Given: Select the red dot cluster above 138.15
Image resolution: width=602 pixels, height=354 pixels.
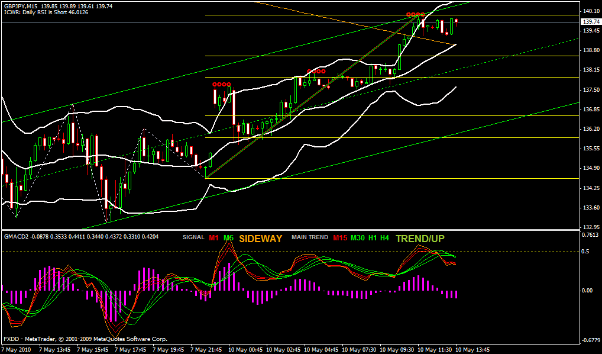Looking at the screenshot, I should [316, 71].
